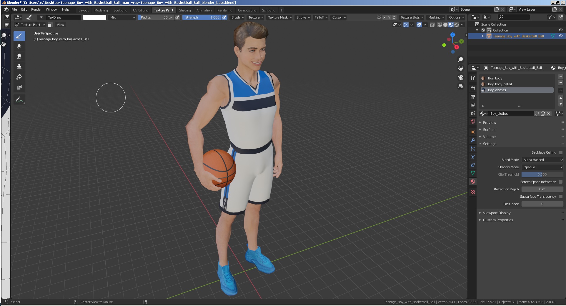Open the File menu
Screen dimensions: 566x306
[x=14, y=9]
